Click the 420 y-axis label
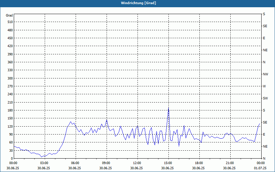 (10, 46)
